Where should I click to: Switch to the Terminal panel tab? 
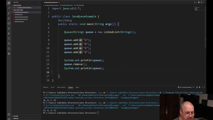click(x=71, y=87)
